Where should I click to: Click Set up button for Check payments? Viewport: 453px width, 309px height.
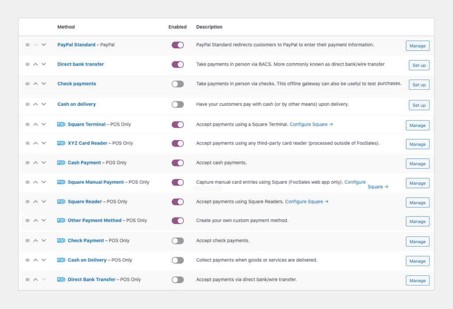point(419,84)
